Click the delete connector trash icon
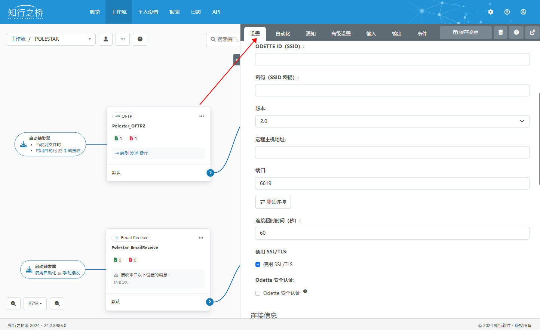This screenshot has width=540, height=330. click(500, 33)
